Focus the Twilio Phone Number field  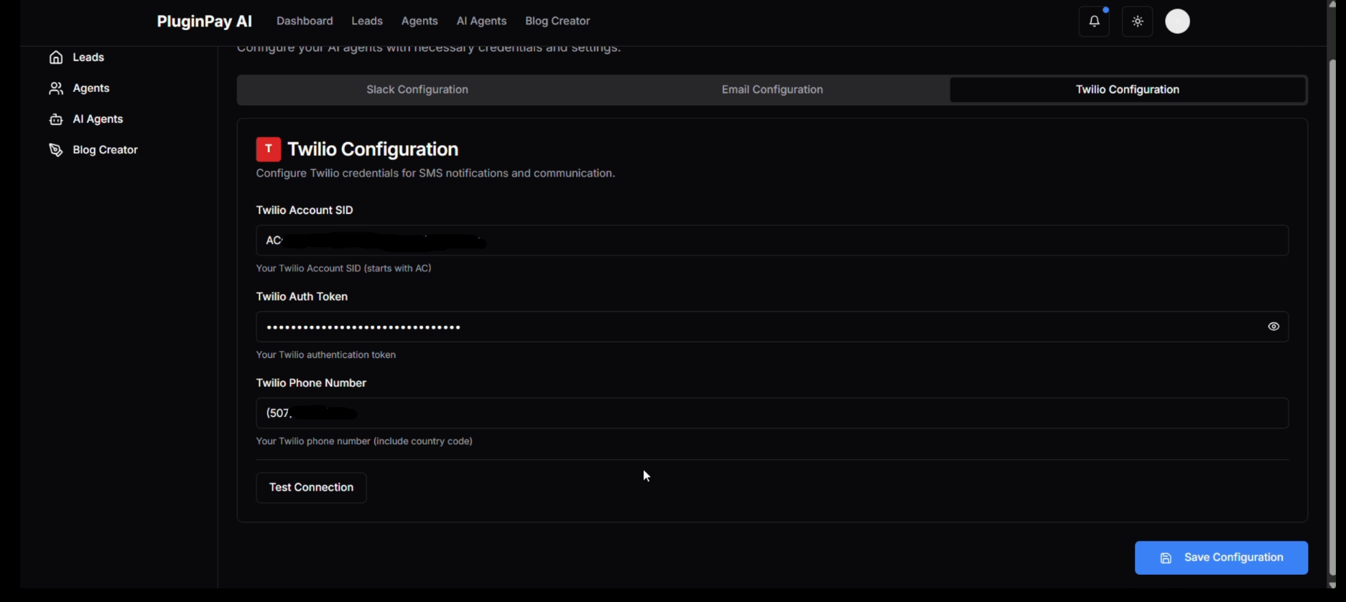pyautogui.click(x=772, y=413)
